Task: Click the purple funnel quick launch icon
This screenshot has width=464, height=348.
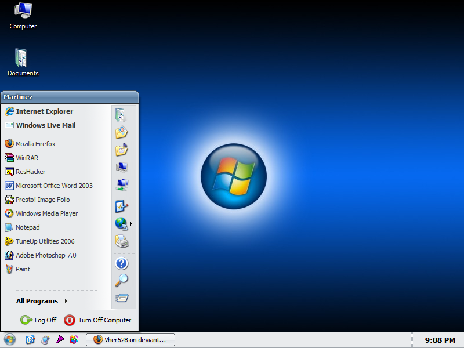Action: click(60, 339)
